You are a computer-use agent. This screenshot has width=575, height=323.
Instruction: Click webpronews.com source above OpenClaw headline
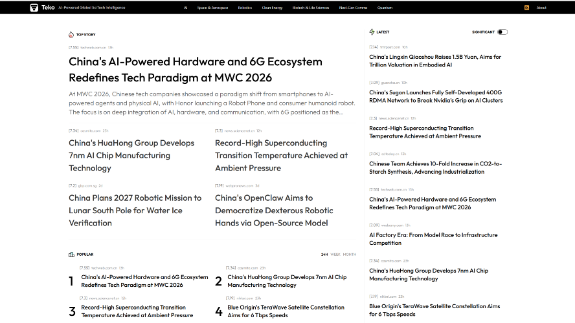pyautogui.click(x=239, y=186)
